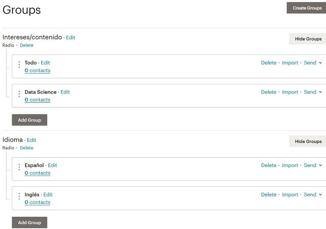326x229 pixels.
Task: Hide groups under Idioma category
Action: point(308,141)
